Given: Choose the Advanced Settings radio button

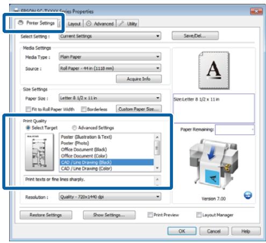Looking at the screenshot, I should pos(74,128).
